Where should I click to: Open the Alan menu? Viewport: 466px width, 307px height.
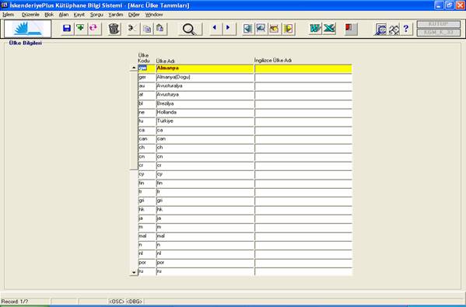pyautogui.click(x=63, y=15)
